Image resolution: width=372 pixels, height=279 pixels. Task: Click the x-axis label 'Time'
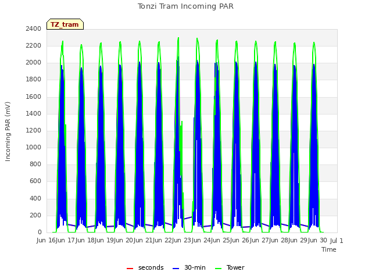tap(329, 249)
